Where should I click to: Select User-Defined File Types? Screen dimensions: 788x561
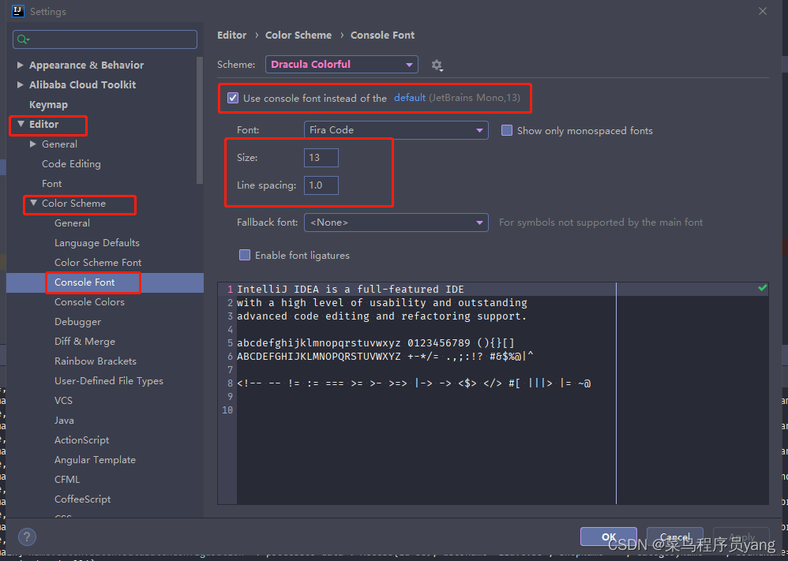[x=109, y=380]
